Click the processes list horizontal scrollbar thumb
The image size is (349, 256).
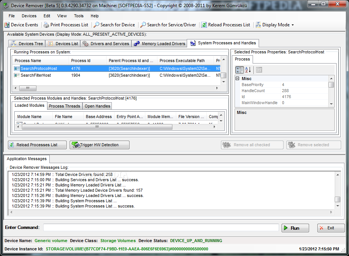click(28, 88)
